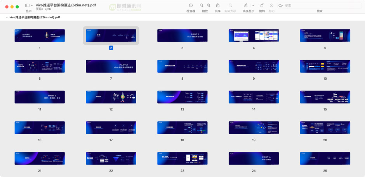Select page 8 thumbnail
This screenshot has height=177, width=365.
pyautogui.click(x=182, y=66)
